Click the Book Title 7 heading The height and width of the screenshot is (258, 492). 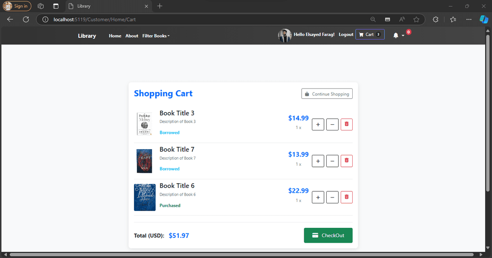click(x=177, y=149)
